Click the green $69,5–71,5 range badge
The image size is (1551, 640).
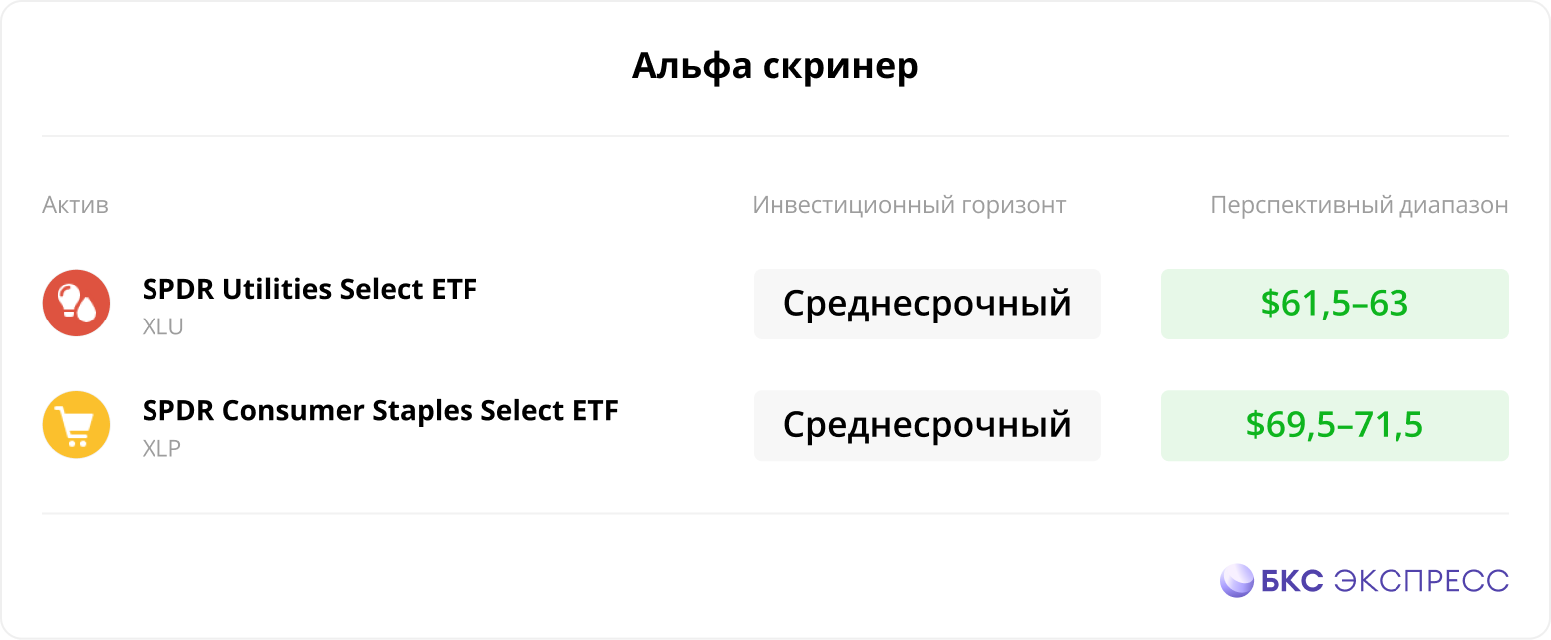1335,425
